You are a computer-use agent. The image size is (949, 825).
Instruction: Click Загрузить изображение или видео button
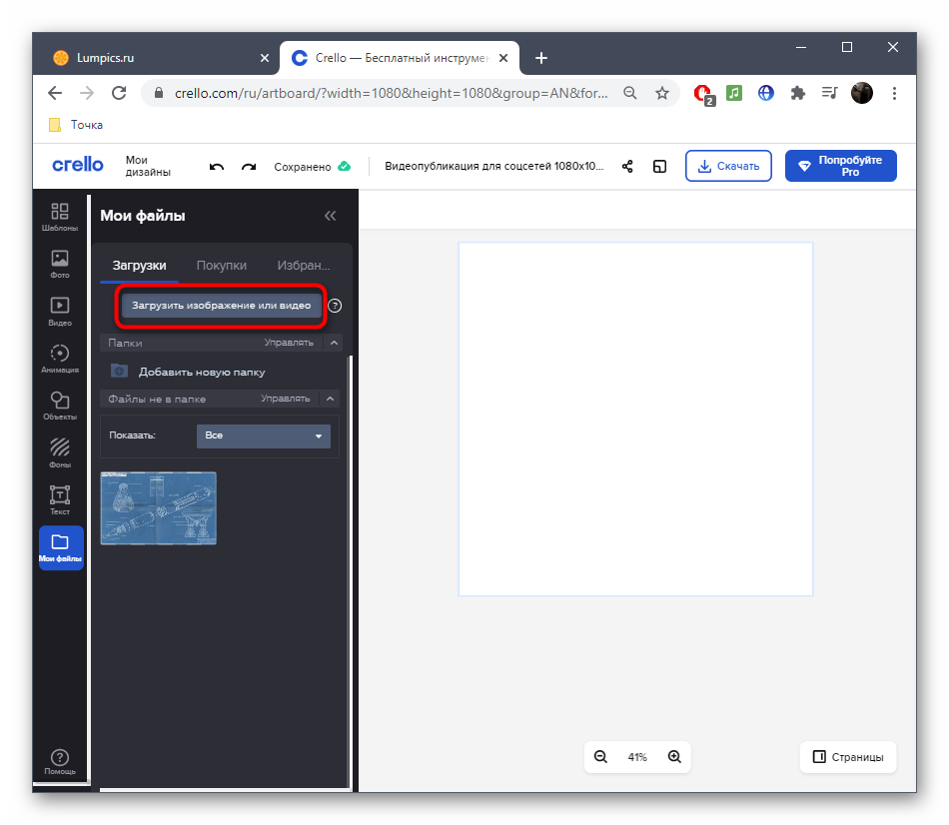pos(222,306)
